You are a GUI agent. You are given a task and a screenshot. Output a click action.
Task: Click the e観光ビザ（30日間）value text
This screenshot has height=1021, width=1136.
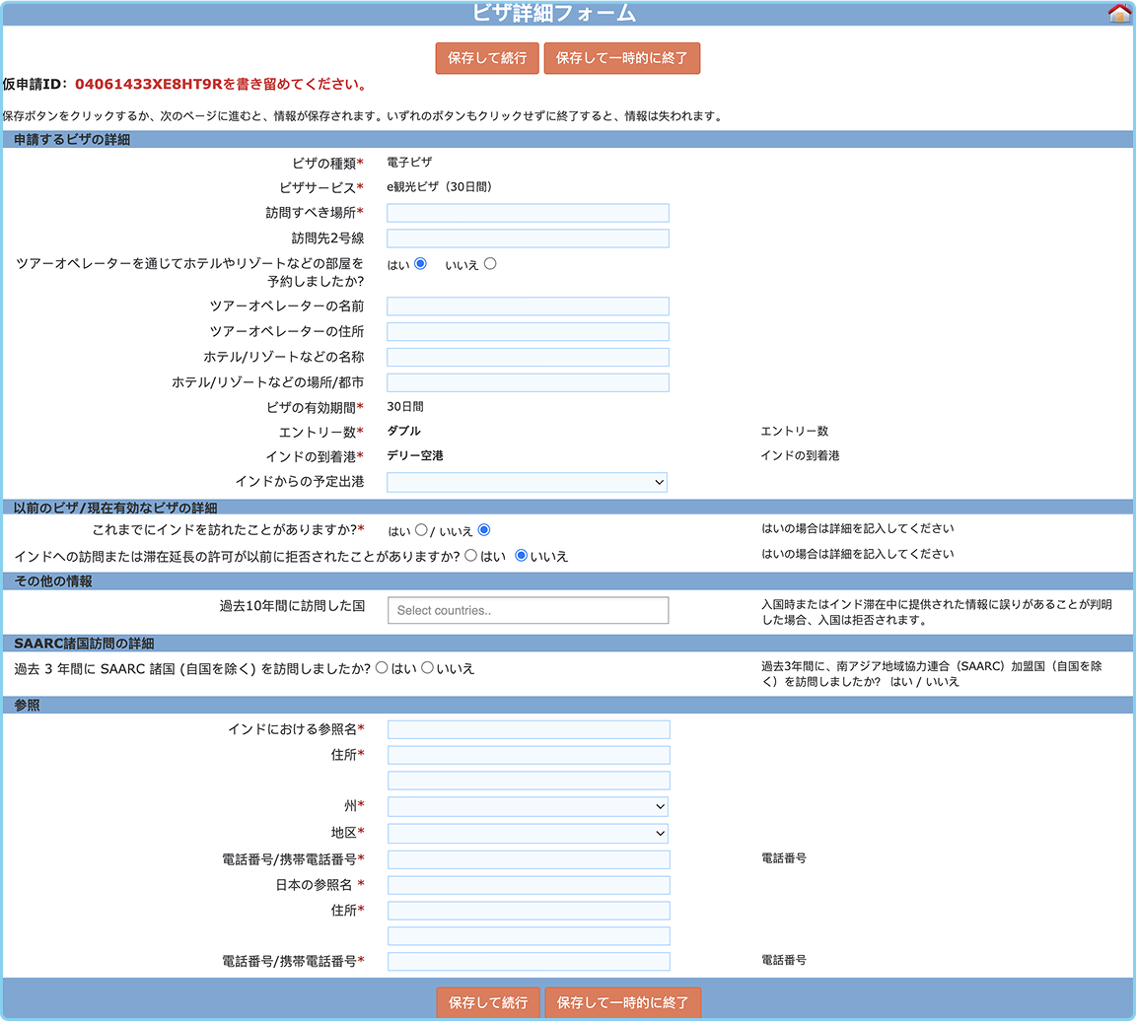441,187
